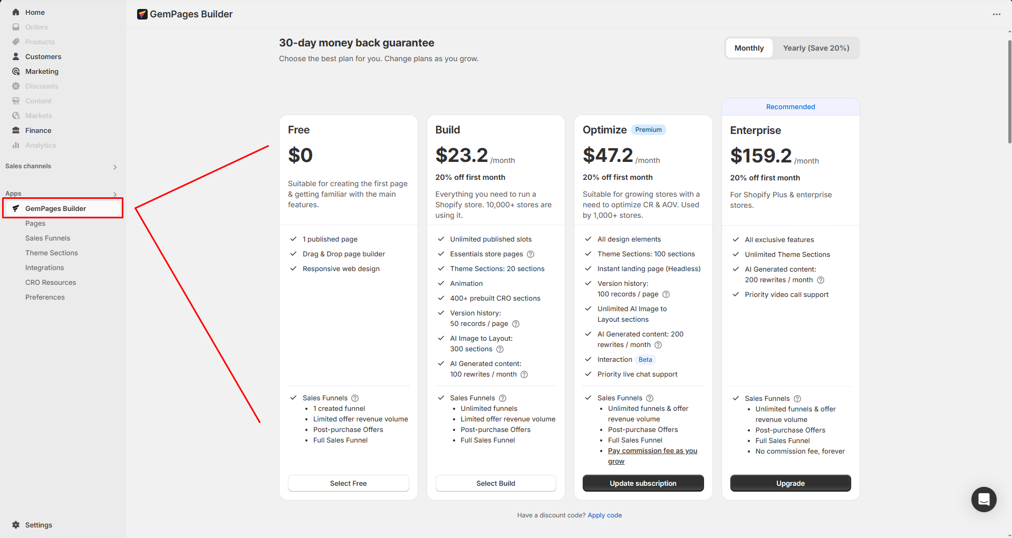Toggle the Essentials store pages help tooltip
The image size is (1012, 538).
531,254
